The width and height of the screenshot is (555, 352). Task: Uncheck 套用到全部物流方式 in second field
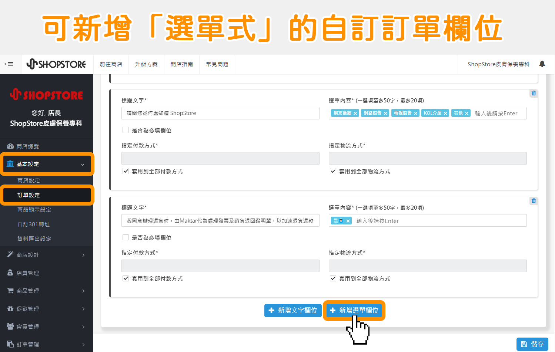pyautogui.click(x=333, y=278)
